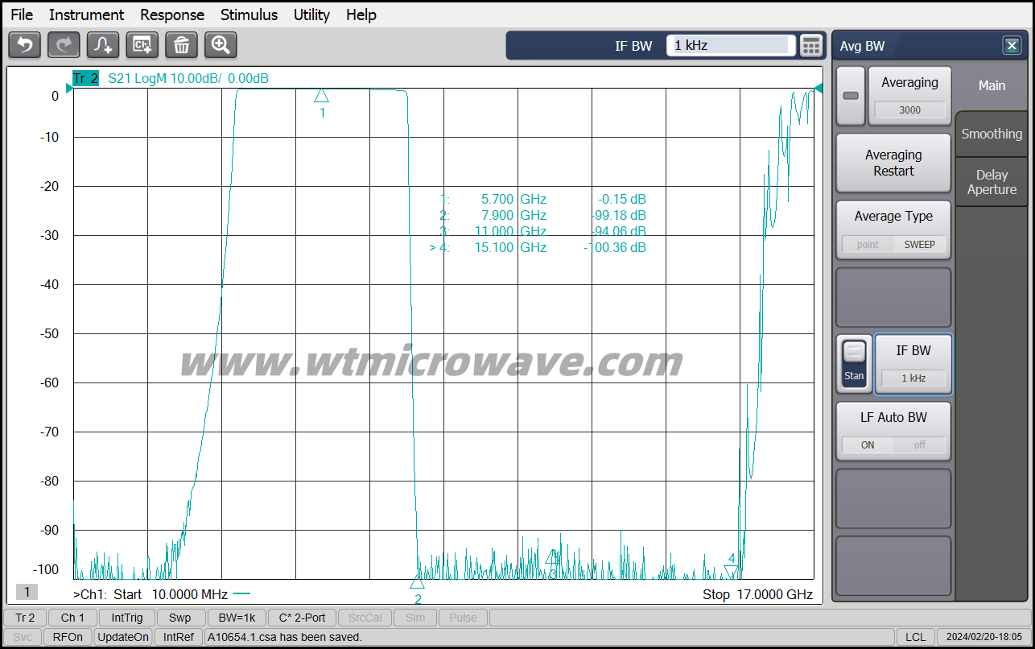Click the IF BW 1 kHz input field
The image size is (1035, 649).
731,46
